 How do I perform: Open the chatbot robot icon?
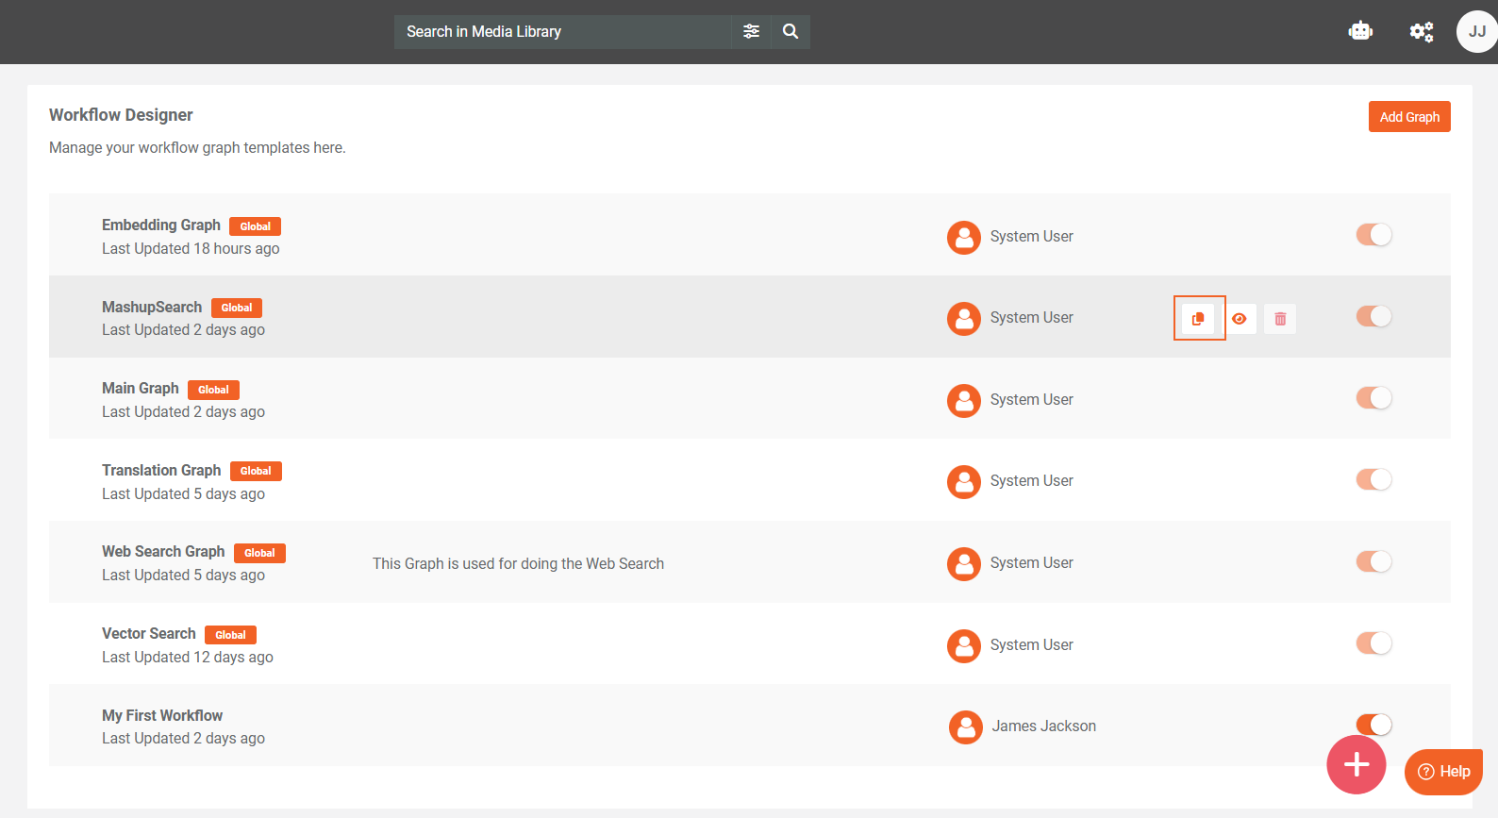(x=1360, y=32)
